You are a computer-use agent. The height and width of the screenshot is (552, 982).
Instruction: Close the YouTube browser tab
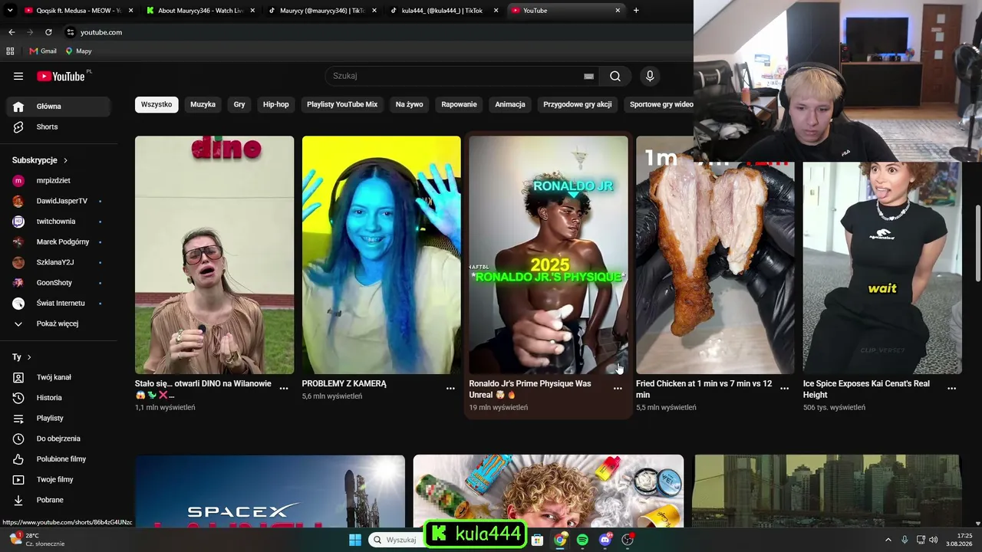(x=618, y=11)
